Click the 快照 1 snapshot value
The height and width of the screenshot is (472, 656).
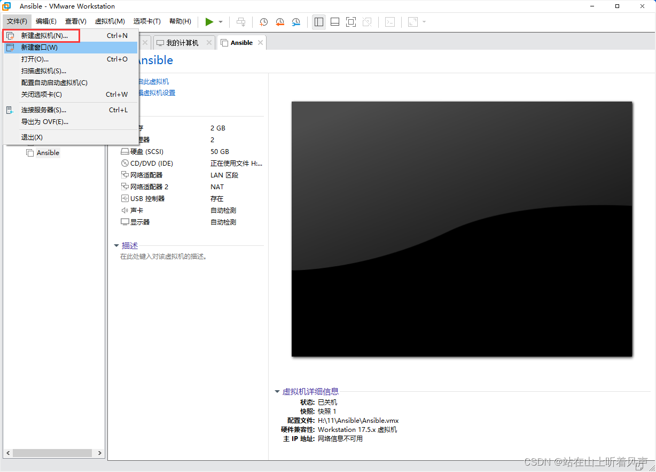[x=327, y=412]
